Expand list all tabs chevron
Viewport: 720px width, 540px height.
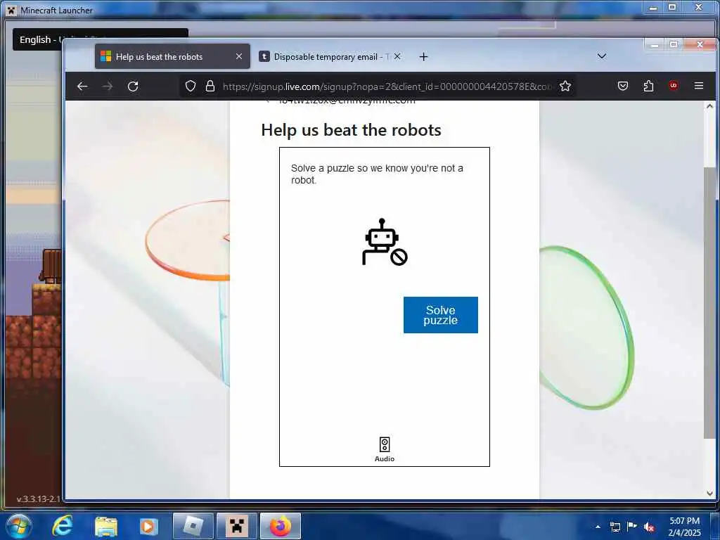tap(602, 56)
